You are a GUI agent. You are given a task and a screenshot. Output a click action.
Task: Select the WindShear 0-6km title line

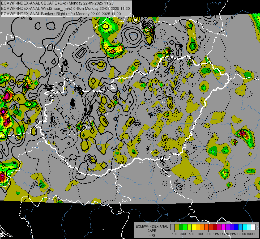tap(65, 8)
